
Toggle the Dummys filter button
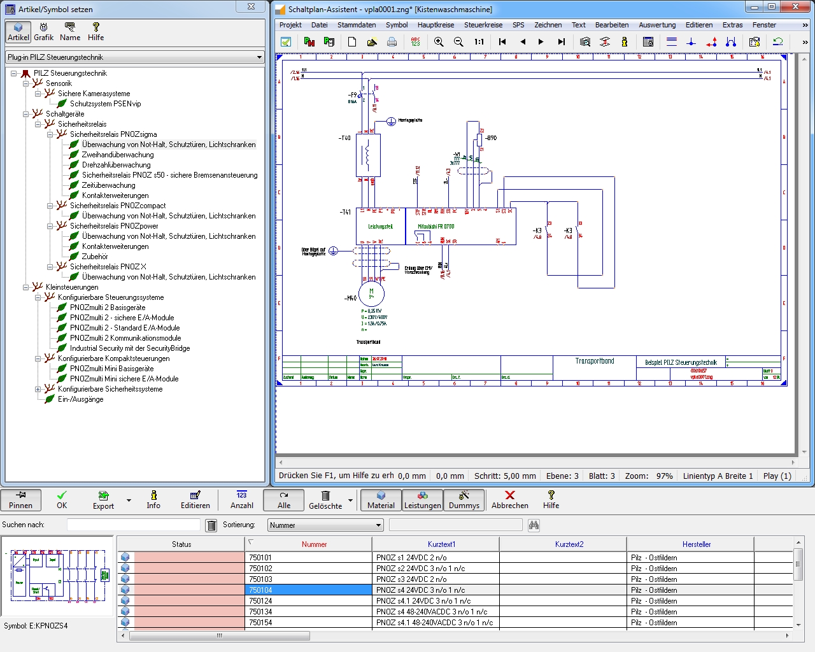coord(464,500)
